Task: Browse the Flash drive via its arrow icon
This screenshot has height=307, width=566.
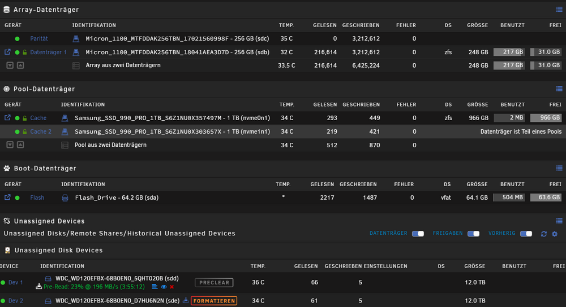Action: coord(7,197)
